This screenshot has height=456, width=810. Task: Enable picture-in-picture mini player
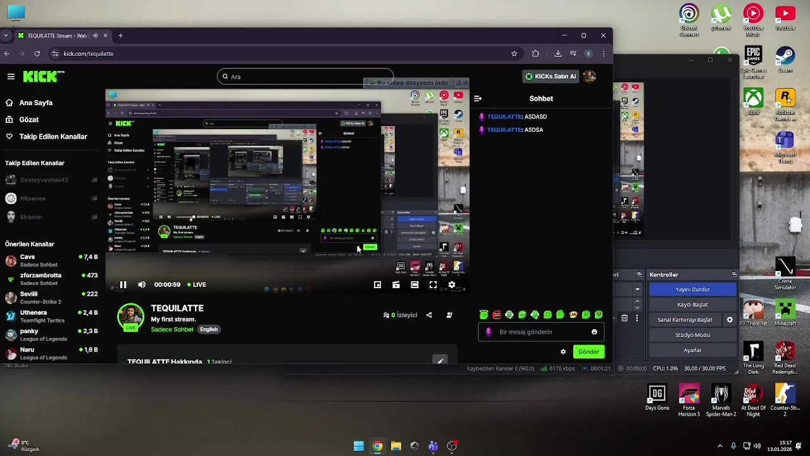(378, 285)
